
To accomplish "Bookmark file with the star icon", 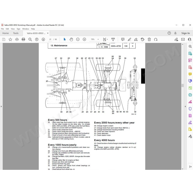I will (x=10, y=39).
